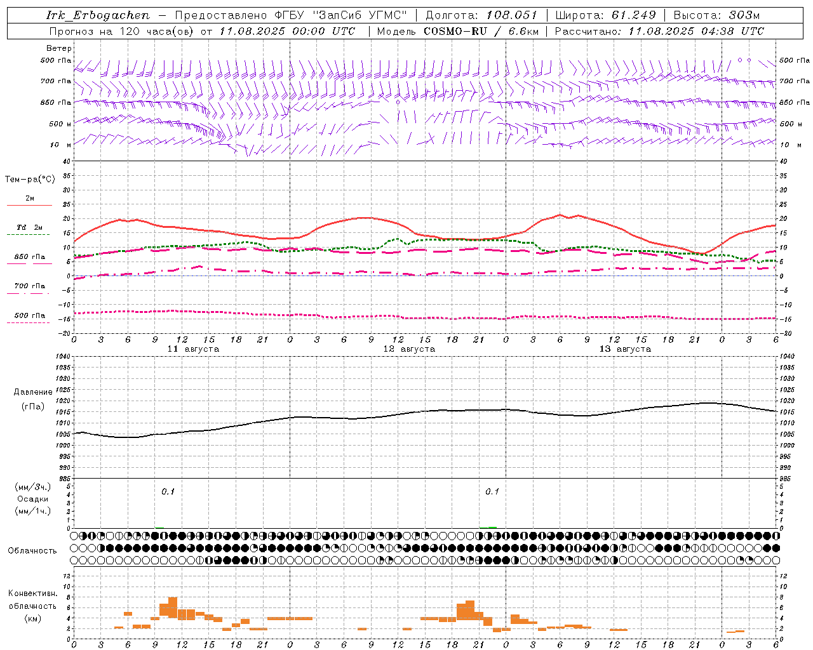Click the '(гПа)' pressure unit label
Image resolution: width=813 pixels, height=650 pixels.
tap(33, 406)
